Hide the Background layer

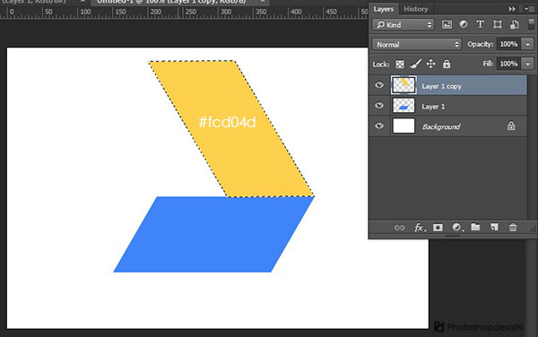pyautogui.click(x=379, y=125)
